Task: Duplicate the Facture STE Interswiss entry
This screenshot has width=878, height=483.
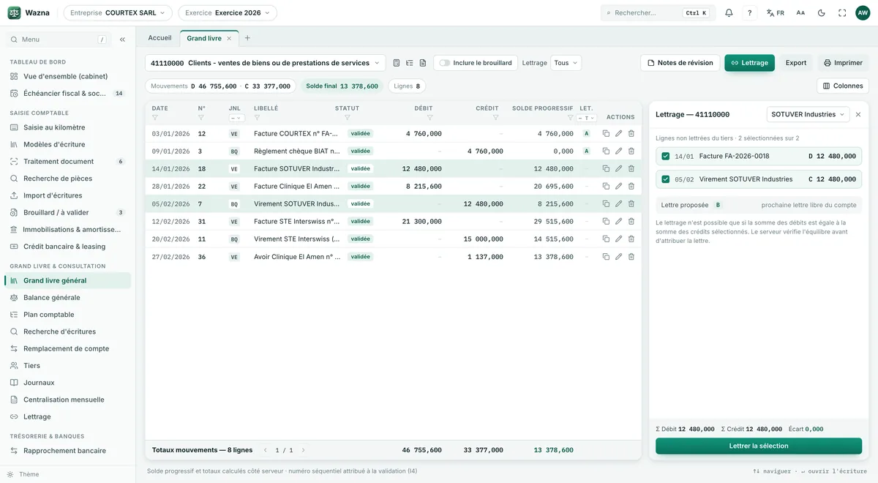Action: [606, 222]
